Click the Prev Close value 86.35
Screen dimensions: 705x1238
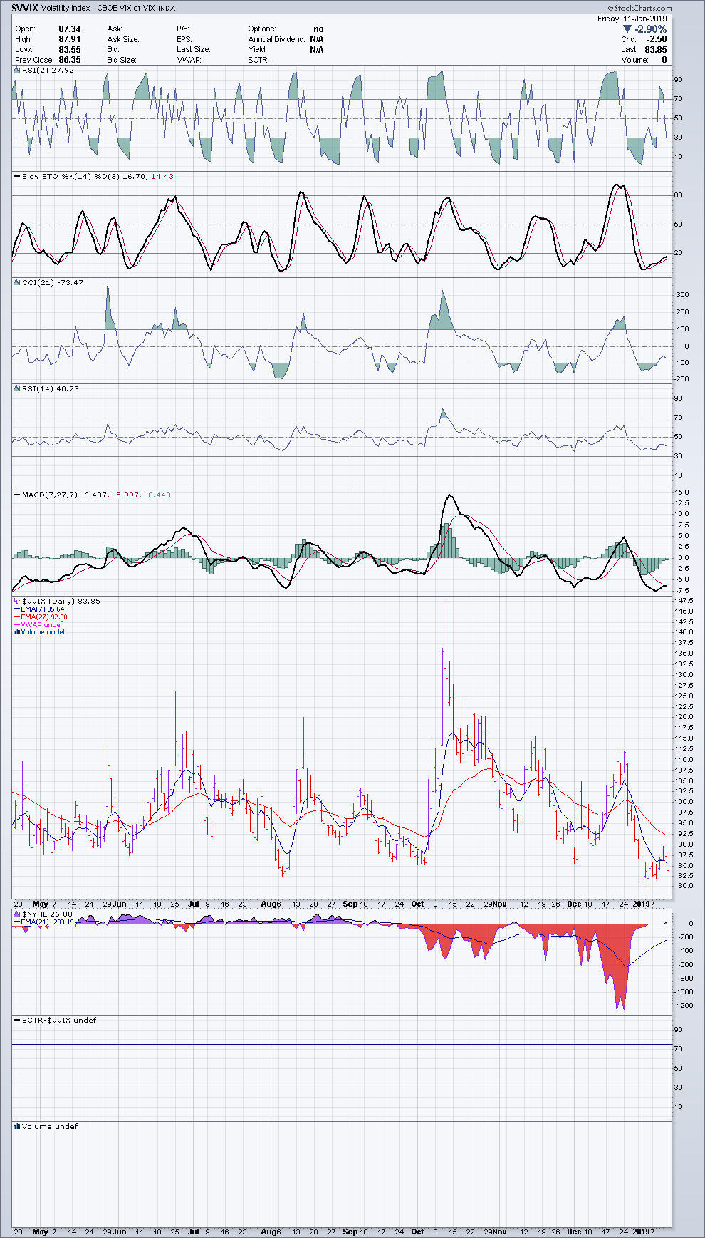tap(69, 60)
